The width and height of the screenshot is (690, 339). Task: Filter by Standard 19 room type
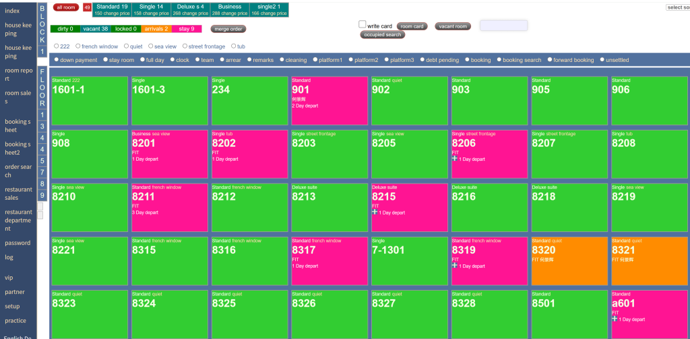tap(111, 9)
